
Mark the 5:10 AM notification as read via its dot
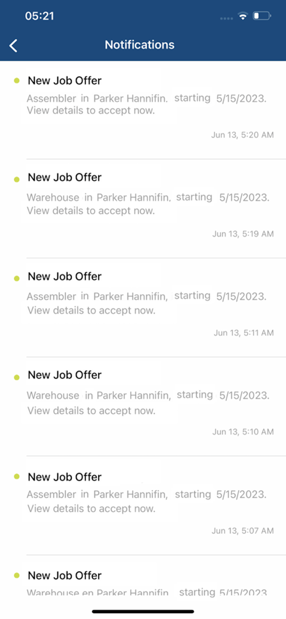point(17,376)
